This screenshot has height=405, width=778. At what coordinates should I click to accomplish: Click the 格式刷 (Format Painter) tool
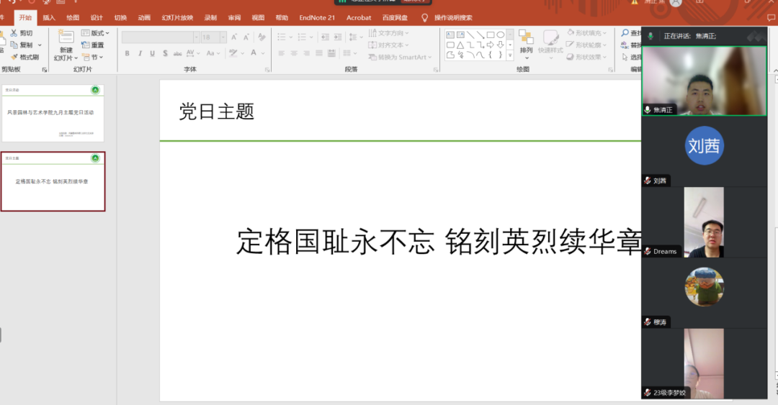(25, 57)
